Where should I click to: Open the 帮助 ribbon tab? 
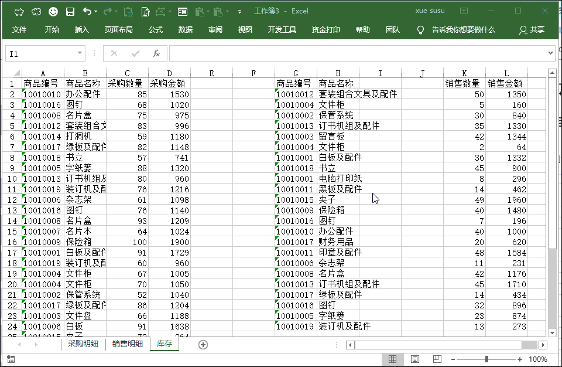coord(363,30)
